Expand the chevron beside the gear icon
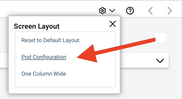The width and height of the screenshot is (182, 99). pyautogui.click(x=112, y=11)
